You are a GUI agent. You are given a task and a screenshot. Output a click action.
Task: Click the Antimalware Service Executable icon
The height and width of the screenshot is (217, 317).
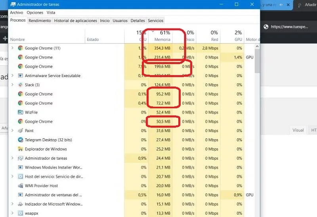(21, 76)
